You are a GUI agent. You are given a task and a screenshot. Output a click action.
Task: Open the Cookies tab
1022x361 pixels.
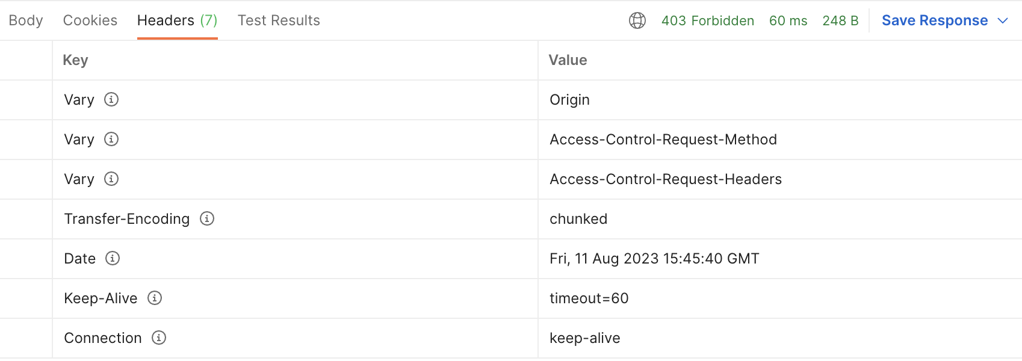[90, 20]
